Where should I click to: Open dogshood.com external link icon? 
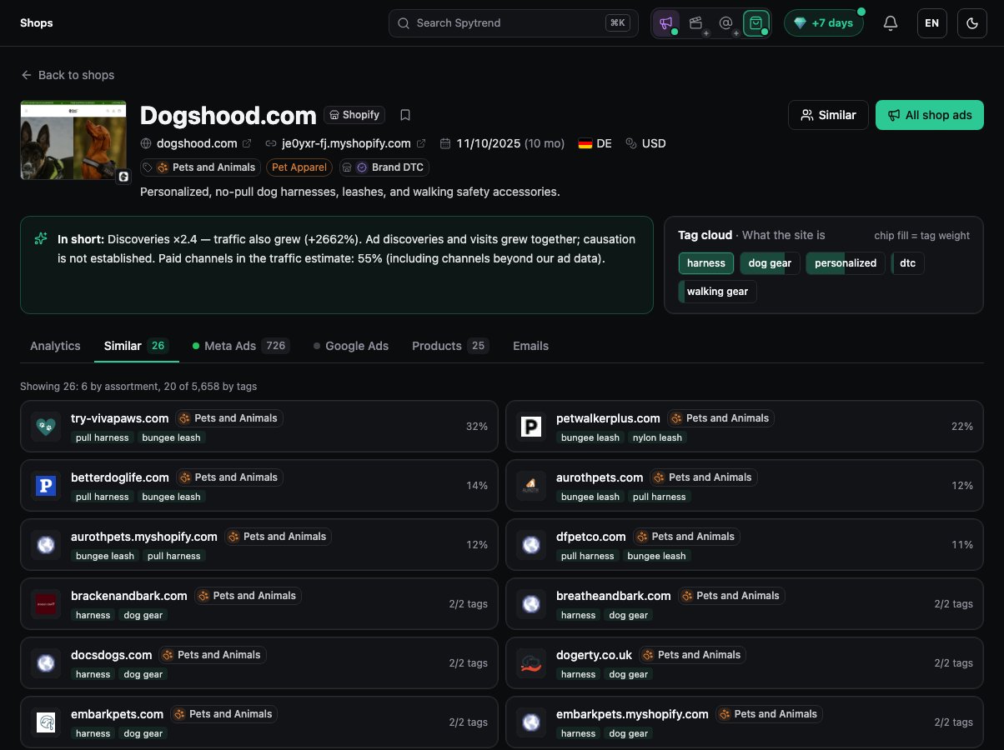[x=247, y=143]
